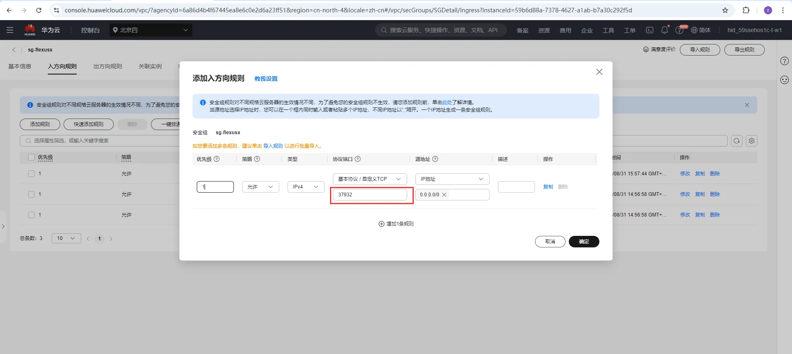Viewport: 792px width, 354px height.
Task: Check the first rule row updated 15:57:44
Action: (x=31, y=174)
